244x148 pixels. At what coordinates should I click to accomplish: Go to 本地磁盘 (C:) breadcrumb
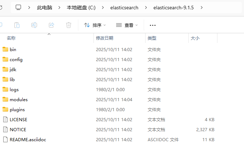click(81, 8)
